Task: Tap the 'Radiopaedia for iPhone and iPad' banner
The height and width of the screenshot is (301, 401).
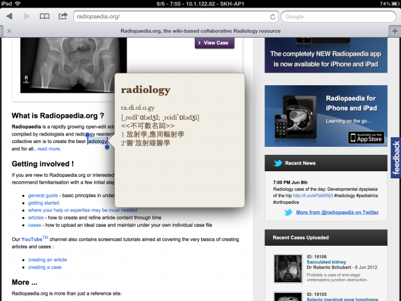Action: (326, 116)
